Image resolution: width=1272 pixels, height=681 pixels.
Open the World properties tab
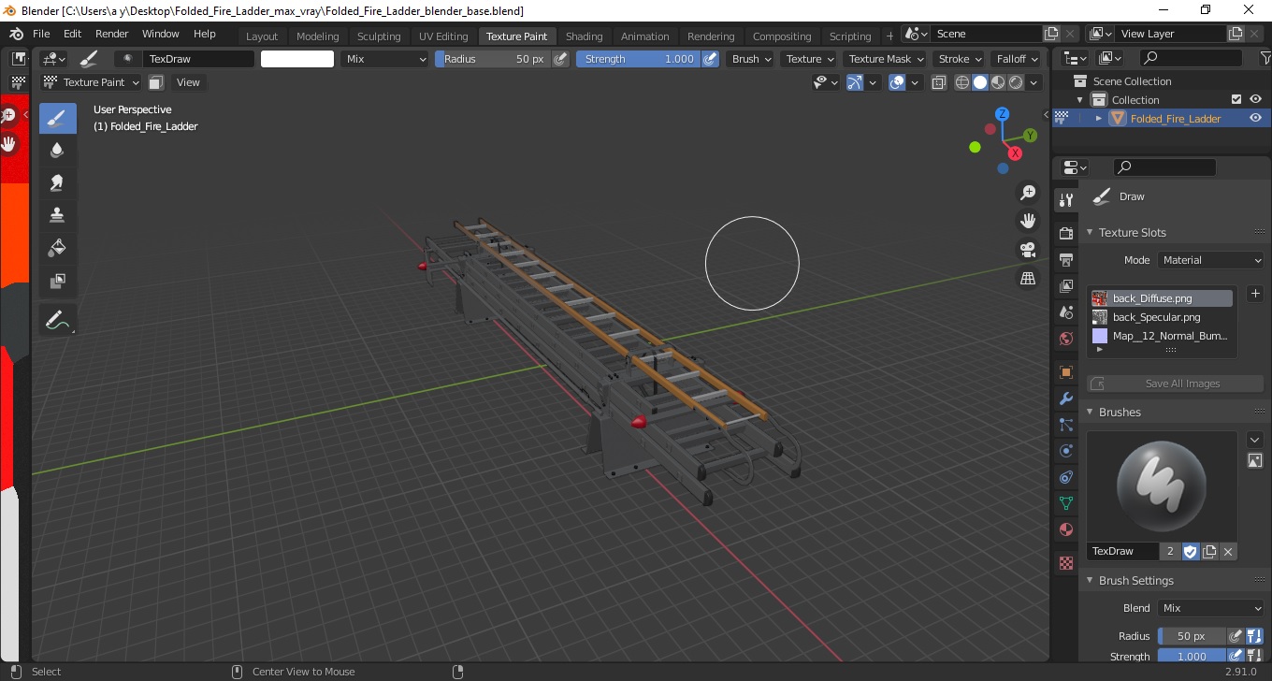[x=1065, y=339]
